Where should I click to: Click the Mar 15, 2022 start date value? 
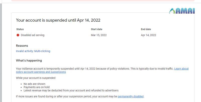click(x=99, y=35)
